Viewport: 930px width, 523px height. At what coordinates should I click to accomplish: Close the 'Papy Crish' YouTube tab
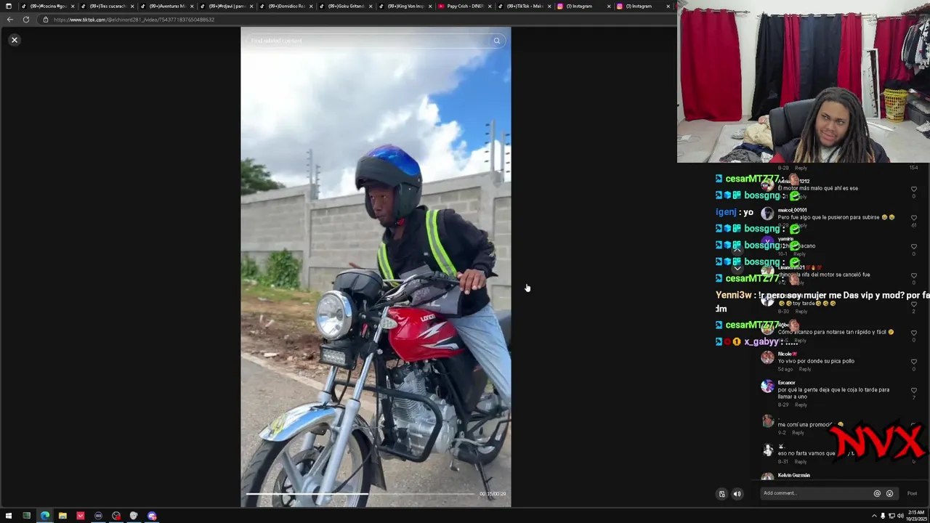[x=490, y=7]
